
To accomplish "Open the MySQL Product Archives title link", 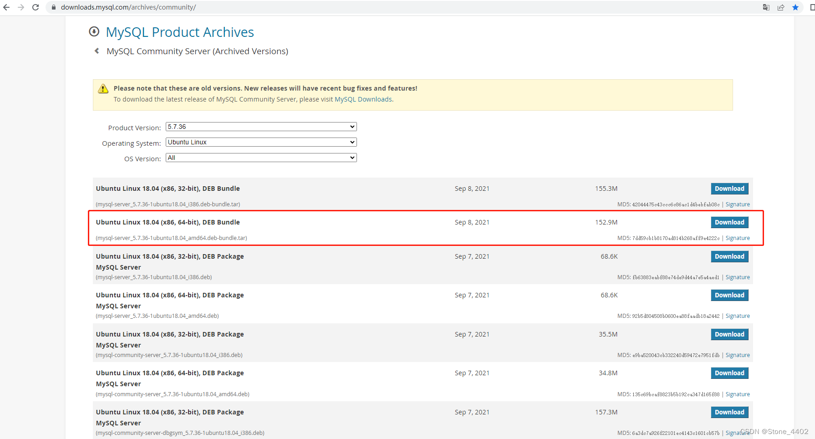I will coord(180,32).
